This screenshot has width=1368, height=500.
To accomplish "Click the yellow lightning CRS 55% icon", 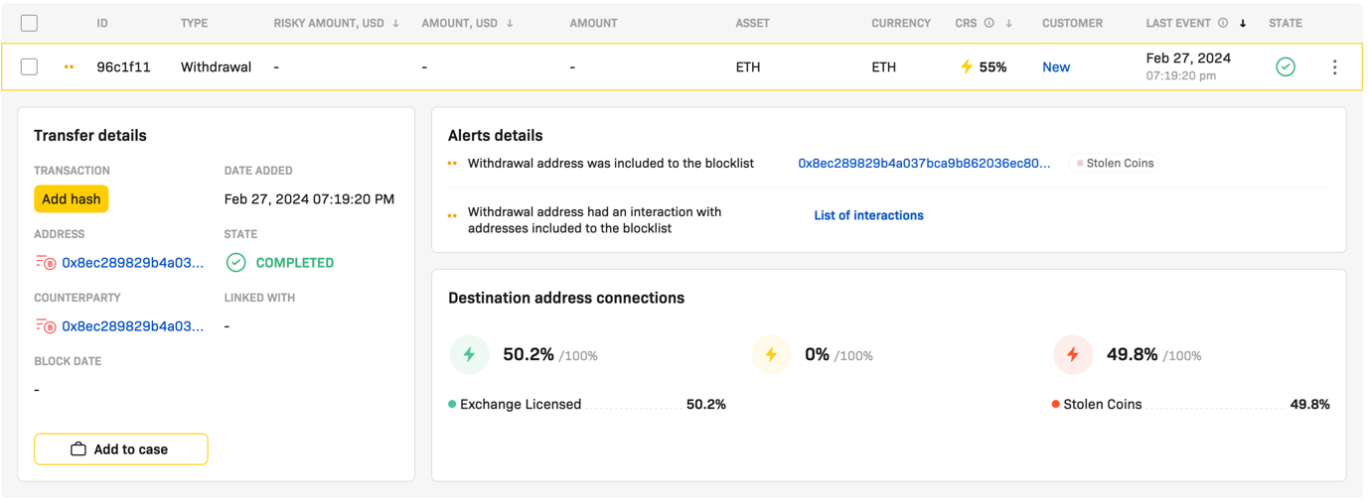I will (967, 67).
